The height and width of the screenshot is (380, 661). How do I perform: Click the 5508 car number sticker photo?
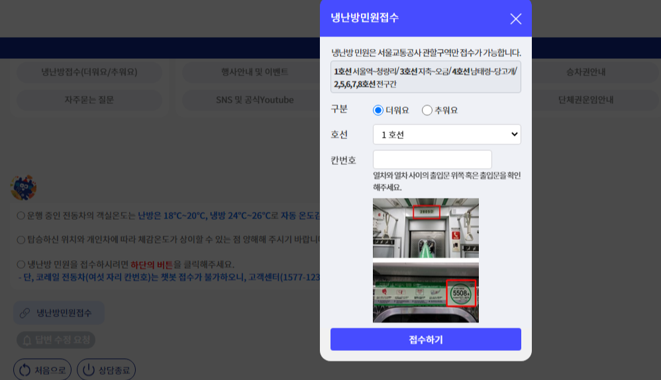click(426, 293)
